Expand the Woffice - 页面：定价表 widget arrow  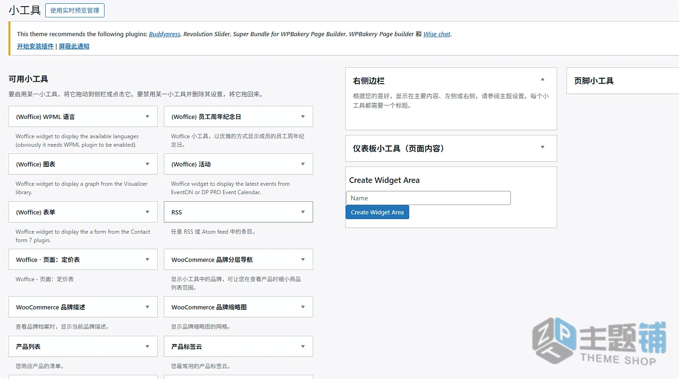(147, 260)
